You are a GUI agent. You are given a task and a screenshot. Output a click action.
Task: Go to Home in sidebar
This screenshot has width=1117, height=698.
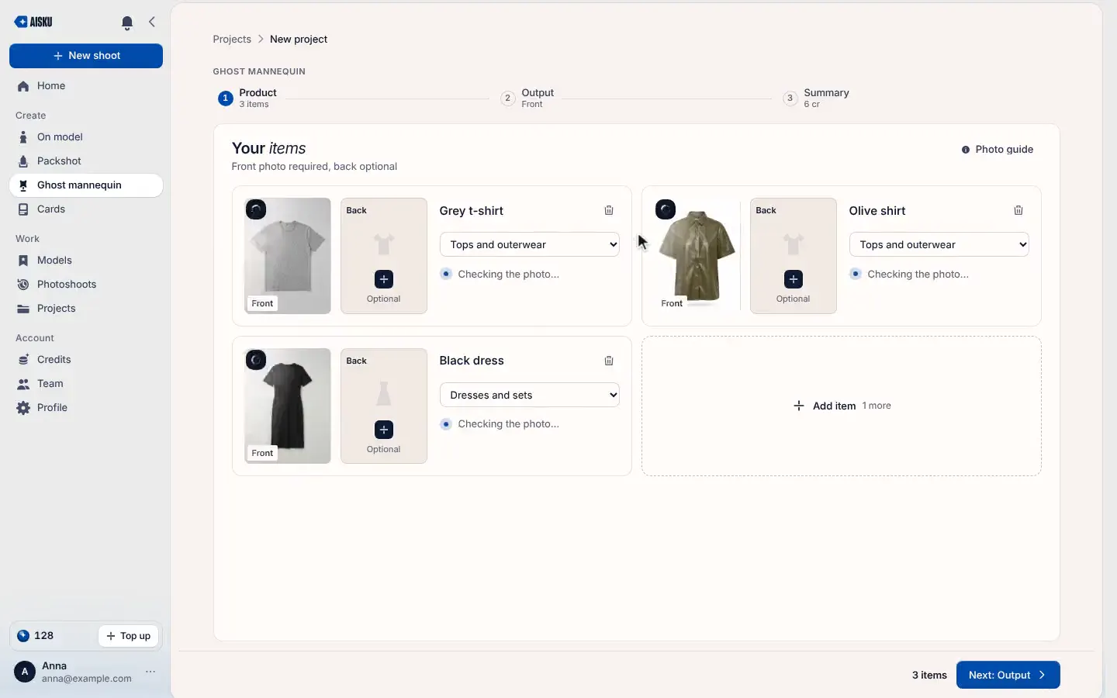(86, 86)
